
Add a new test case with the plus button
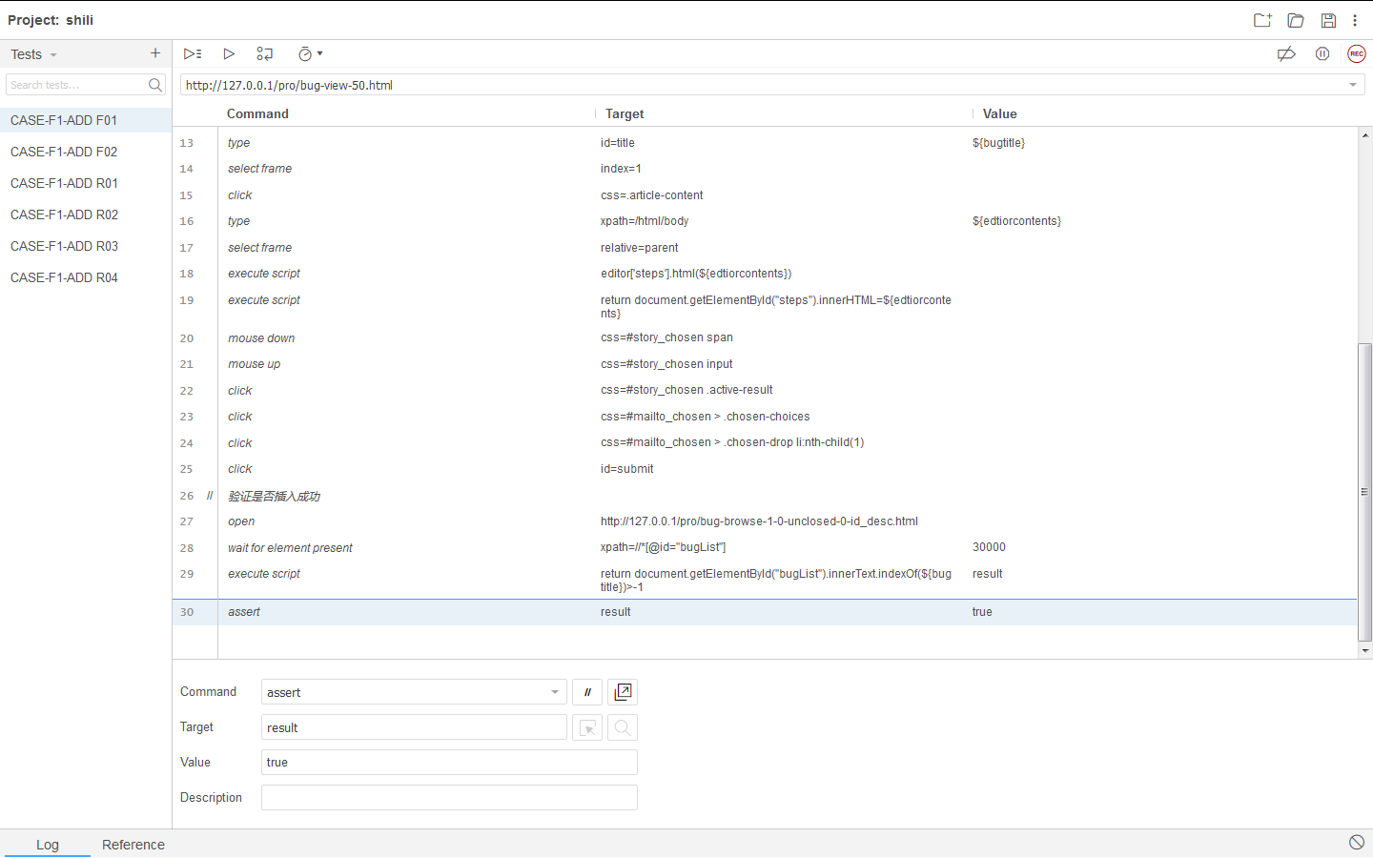155,54
